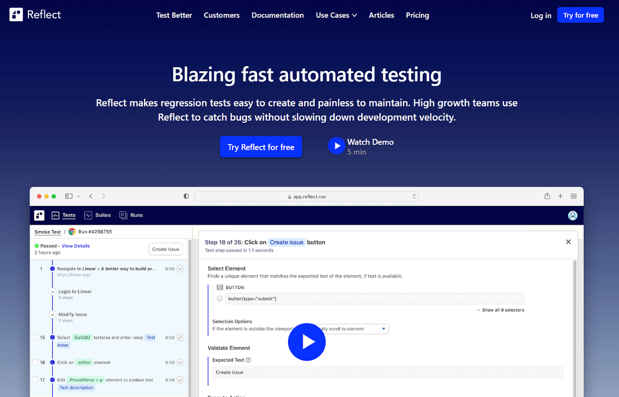Image resolution: width=619 pixels, height=397 pixels.
Task: Click Try Reflect for free button
Action: tap(261, 147)
